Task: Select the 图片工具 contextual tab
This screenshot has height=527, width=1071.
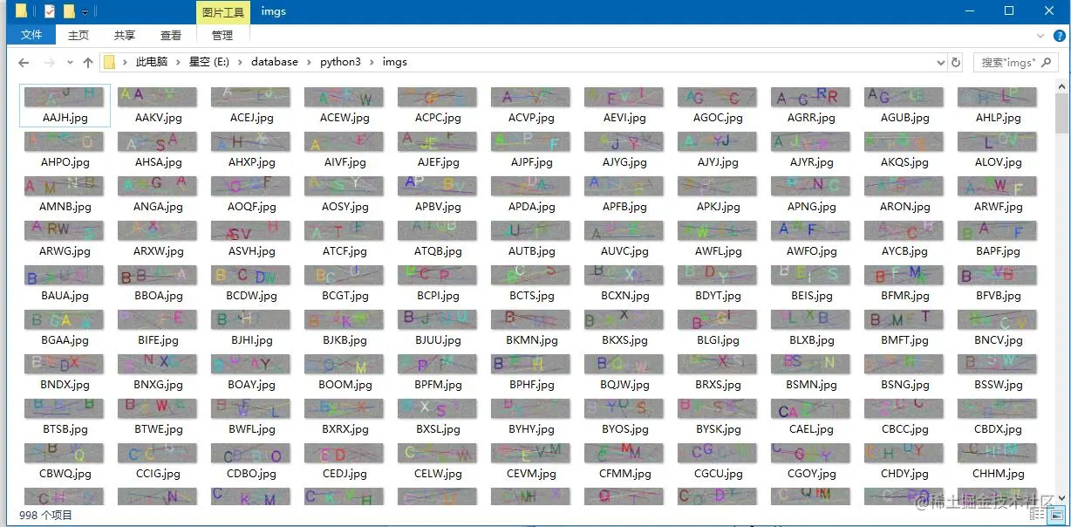Action: click(222, 12)
